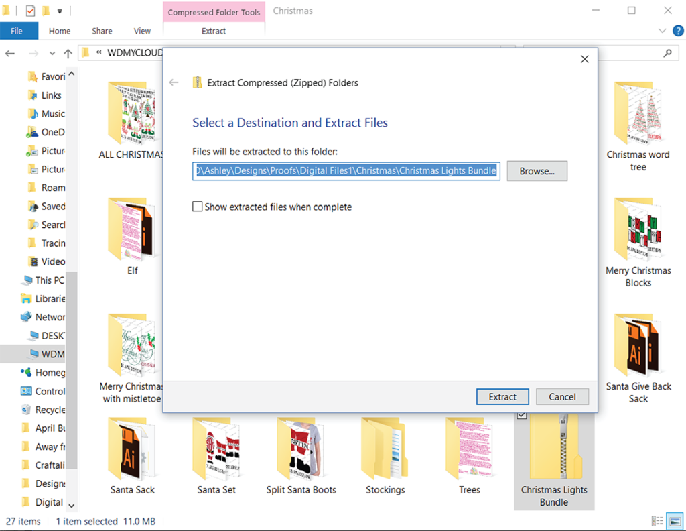This screenshot has width=686, height=531.
Task: Click the Properties quick access checkmark icon
Action: point(30,11)
